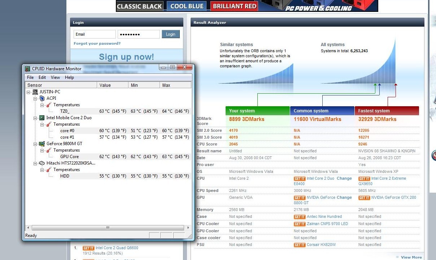
Task: Click the Sign up now link
Action: click(126, 57)
